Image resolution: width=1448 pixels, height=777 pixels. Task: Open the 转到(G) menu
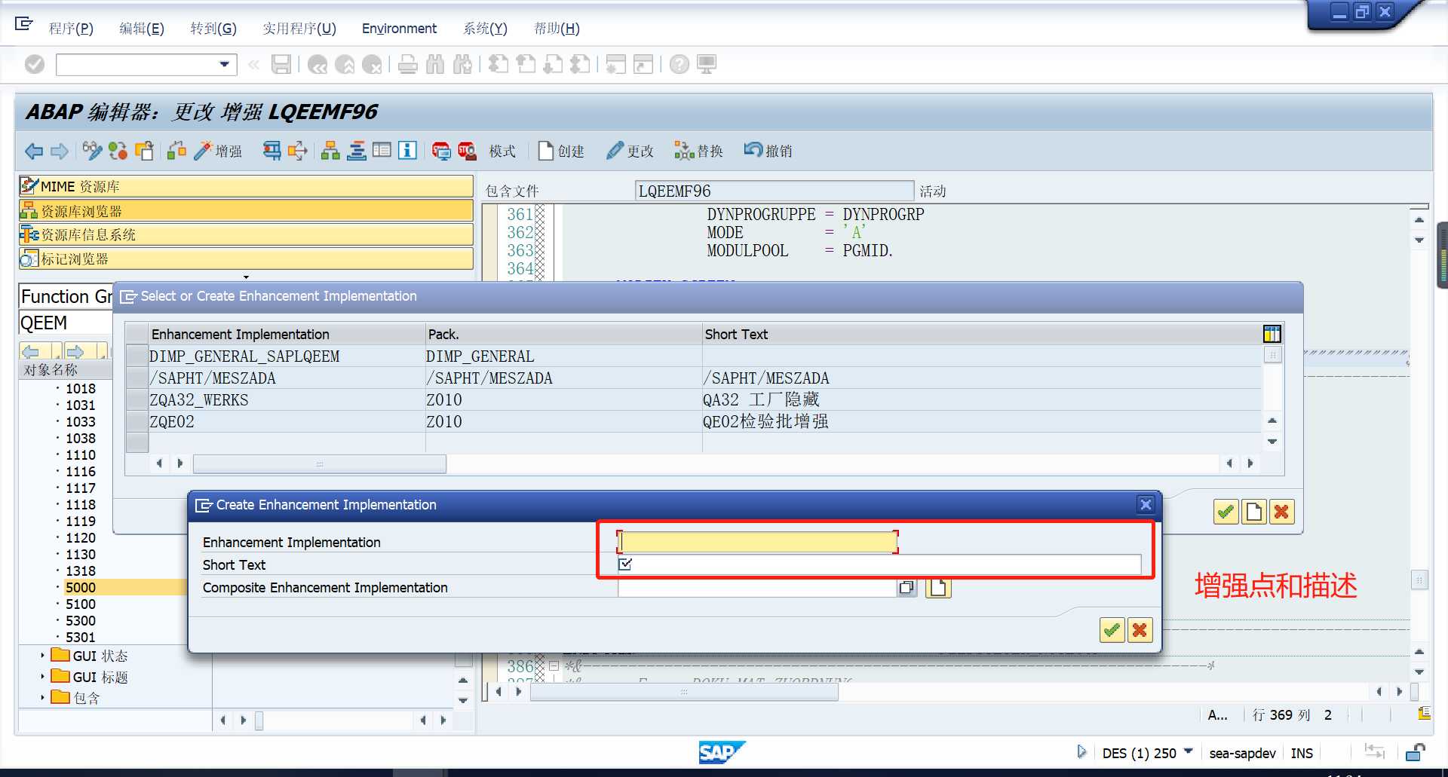213,29
